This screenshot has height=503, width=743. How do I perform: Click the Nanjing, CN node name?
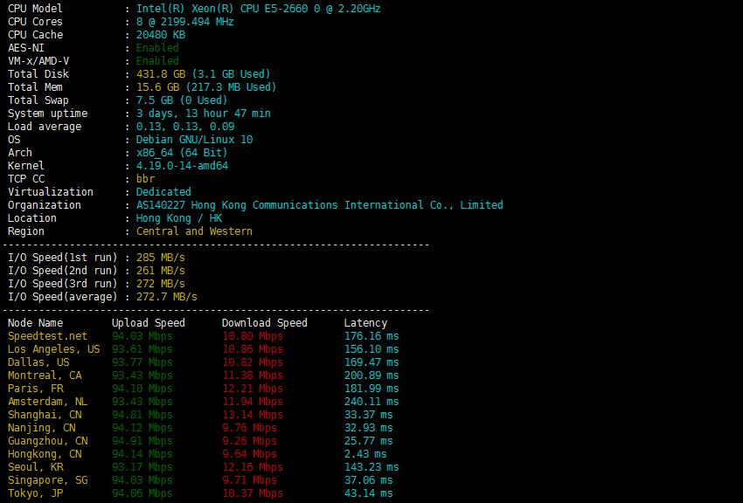click(x=42, y=428)
